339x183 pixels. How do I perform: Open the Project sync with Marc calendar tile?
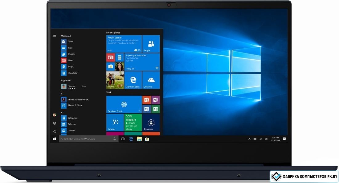tap(142, 62)
